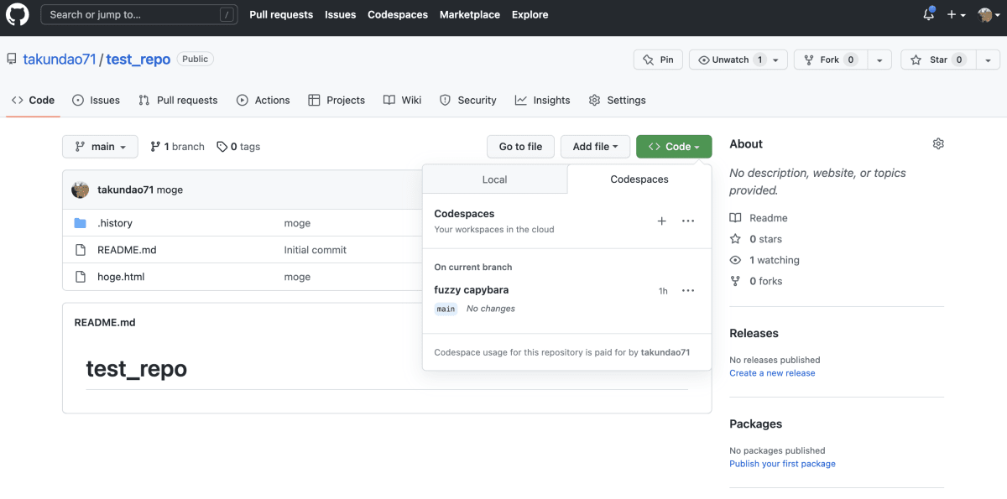Screen dimensions: 1007x499
Task: Click the README.md file icon
Action: (81, 250)
